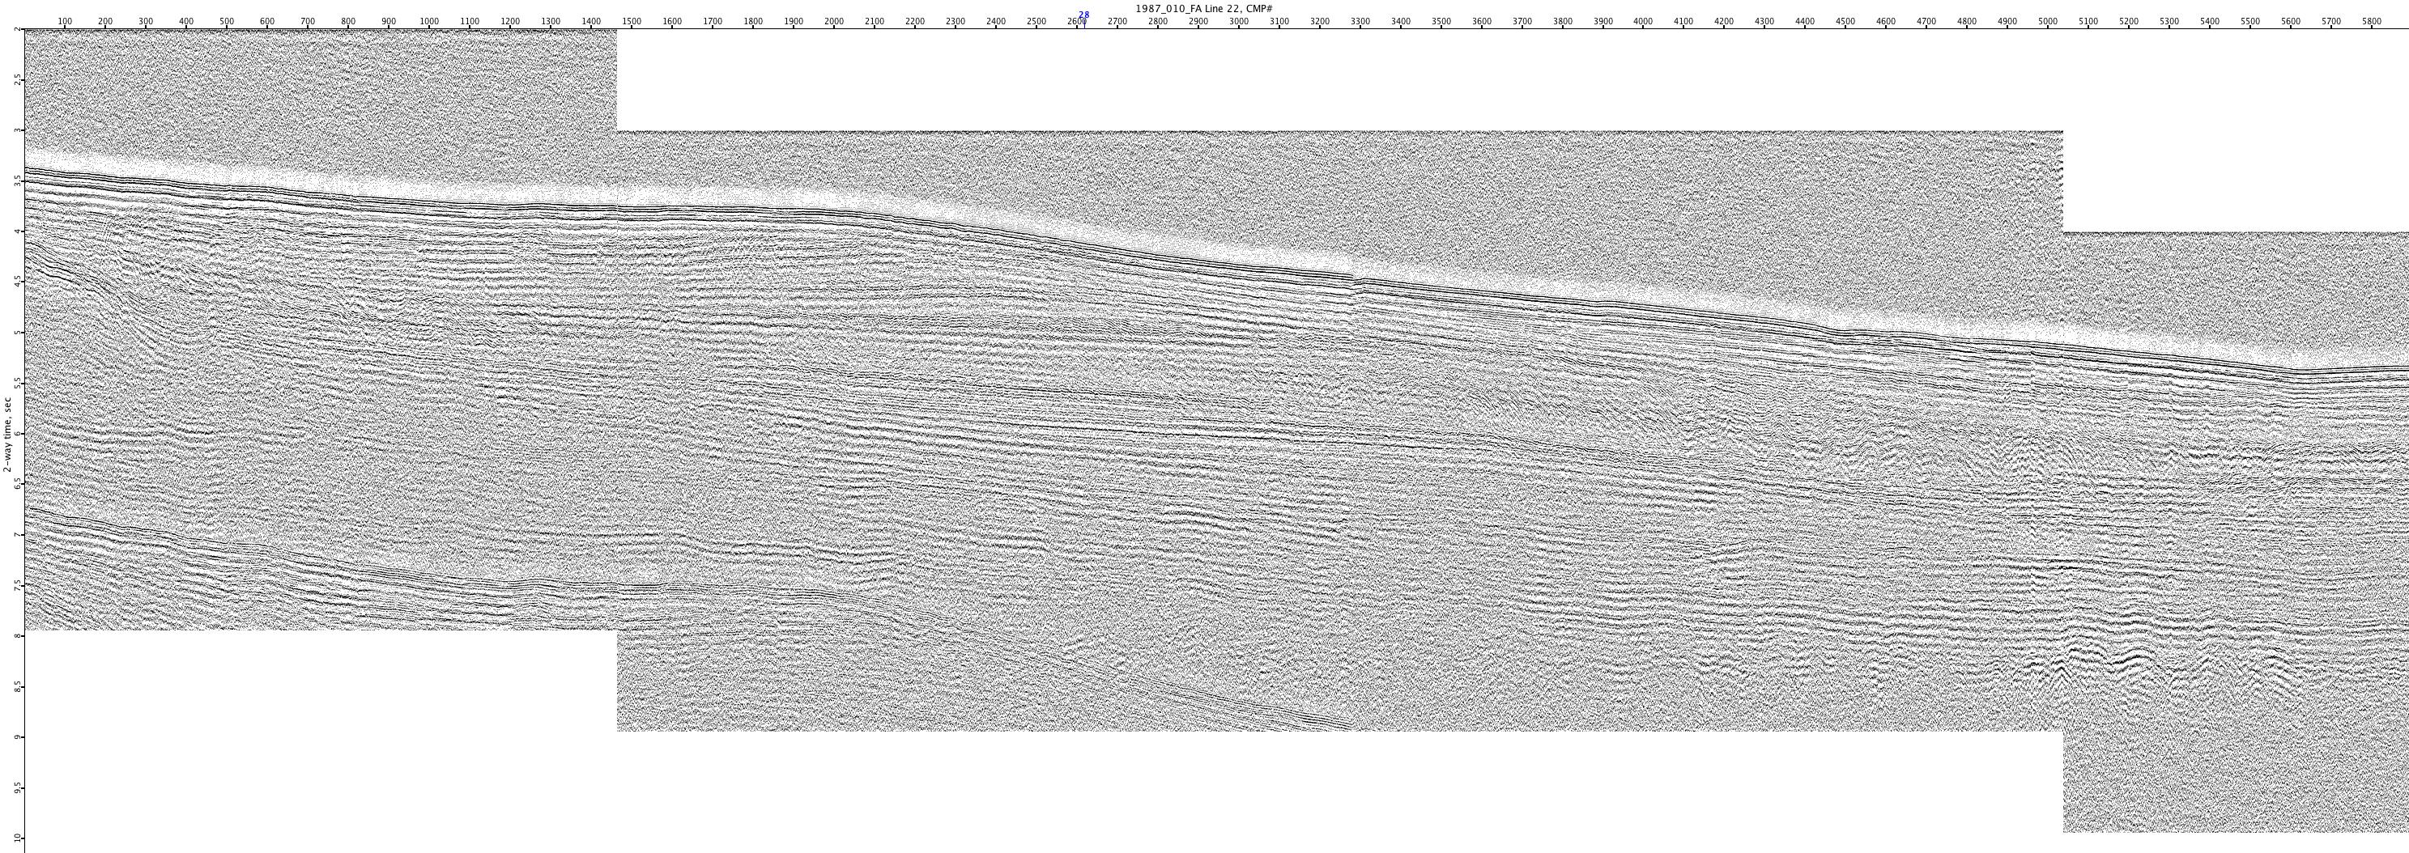This screenshot has width=2409, height=853.
Task: Click the 7 second mark on time axis
Action: pos(17,534)
